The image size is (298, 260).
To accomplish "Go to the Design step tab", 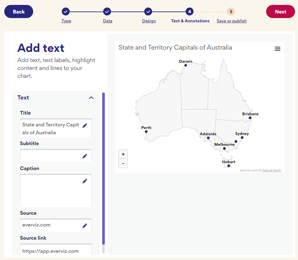I will tap(149, 21).
